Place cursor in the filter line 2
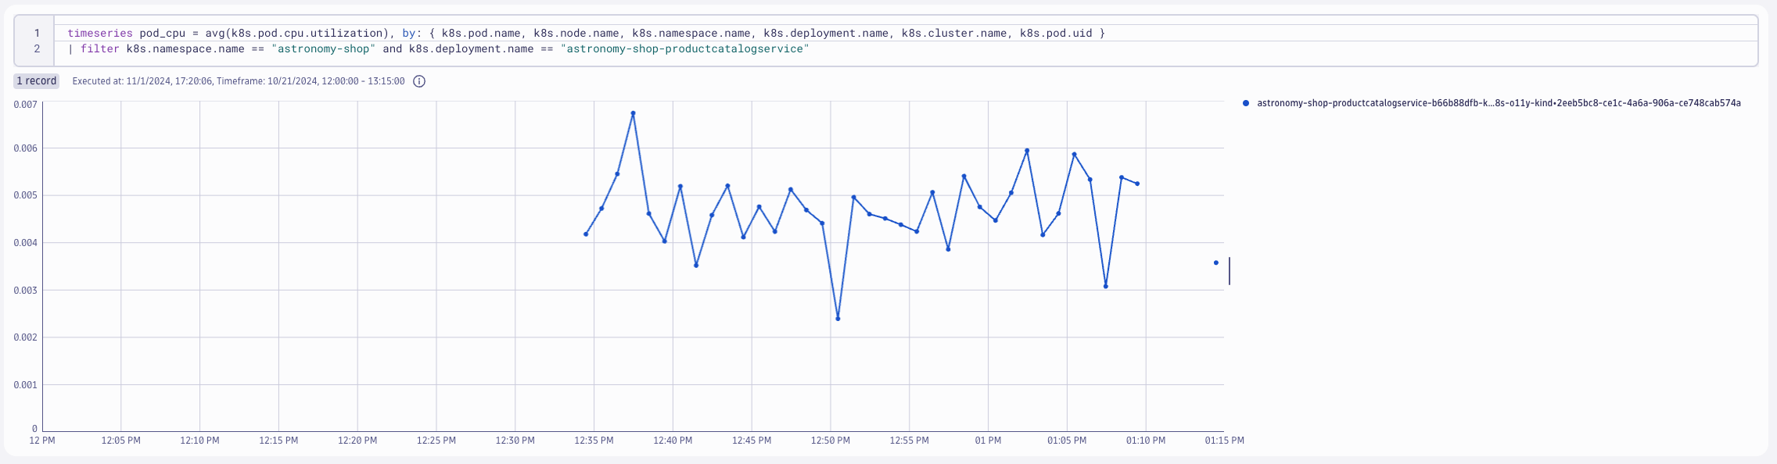This screenshot has height=464, width=1777. pos(438,48)
